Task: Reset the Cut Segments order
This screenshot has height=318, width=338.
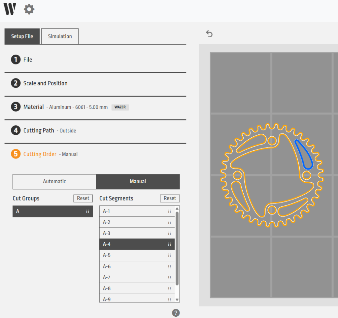Action: point(170,198)
